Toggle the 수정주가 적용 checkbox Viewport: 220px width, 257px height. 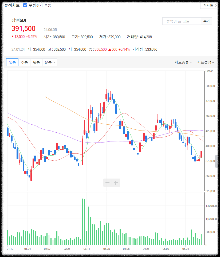click(25, 5)
